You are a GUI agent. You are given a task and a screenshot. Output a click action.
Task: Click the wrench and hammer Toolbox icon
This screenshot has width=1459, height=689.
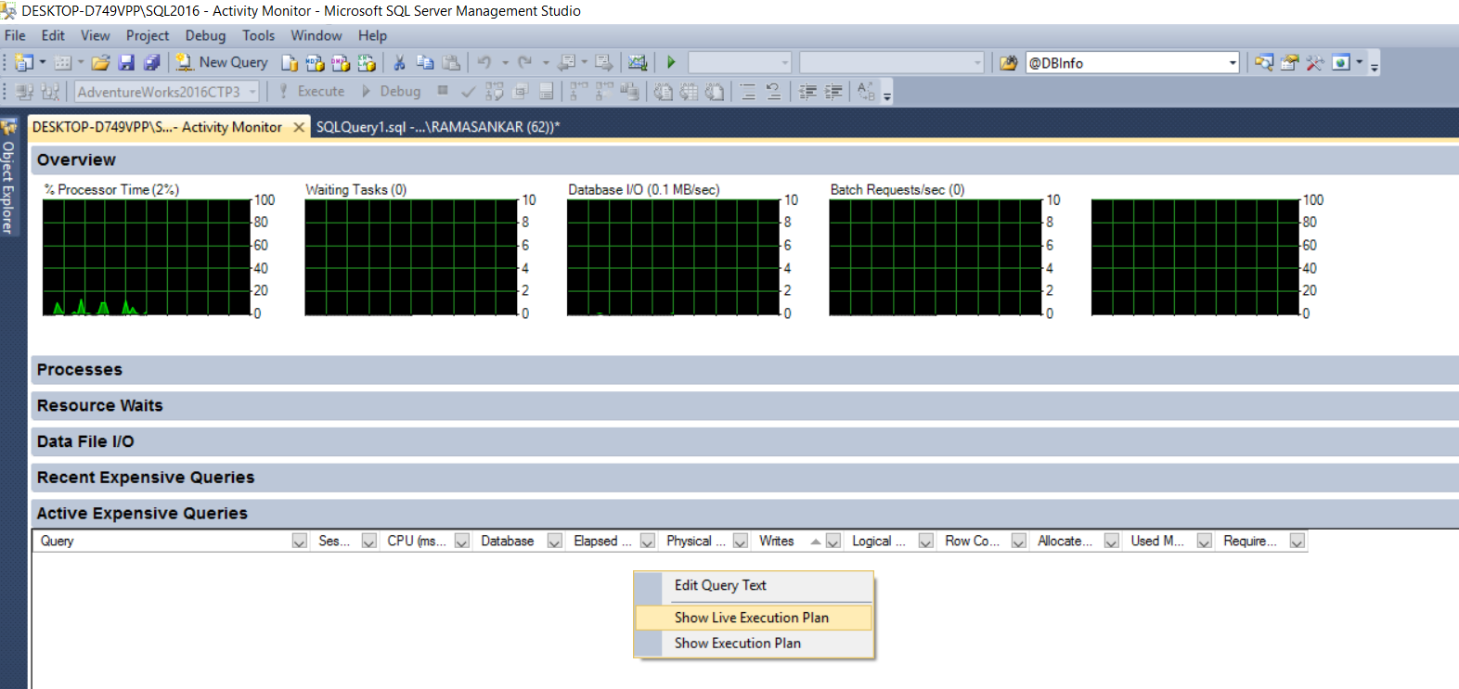(1314, 62)
